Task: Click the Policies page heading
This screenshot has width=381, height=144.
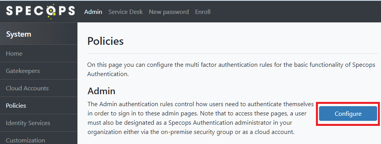Action: click(105, 41)
